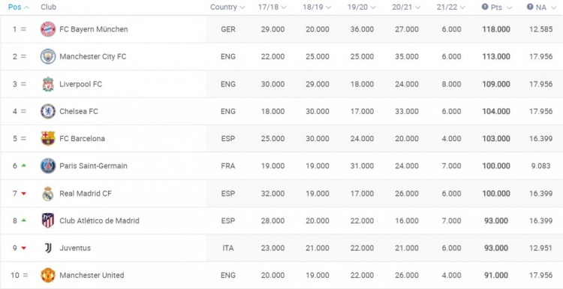
Task: Sort by the 17/18 season column
Action: [272, 8]
